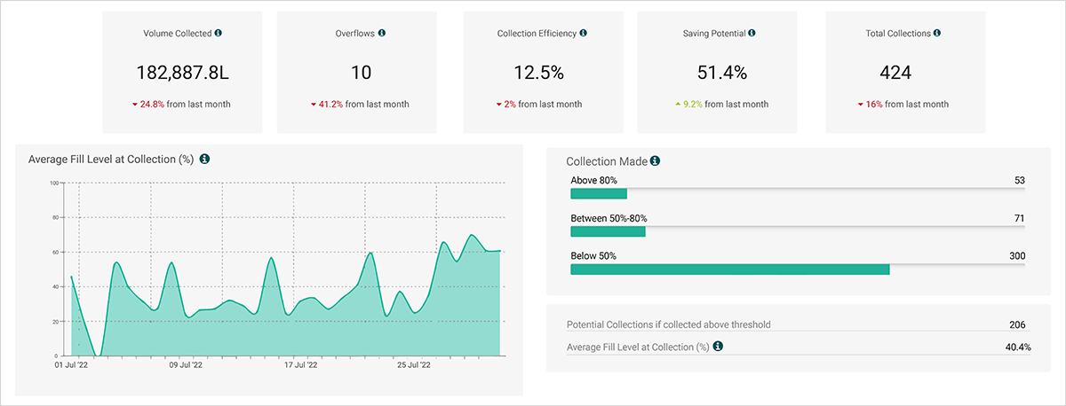Click the 80 label on the chart y-axis
1066x406 pixels.
tap(55, 218)
